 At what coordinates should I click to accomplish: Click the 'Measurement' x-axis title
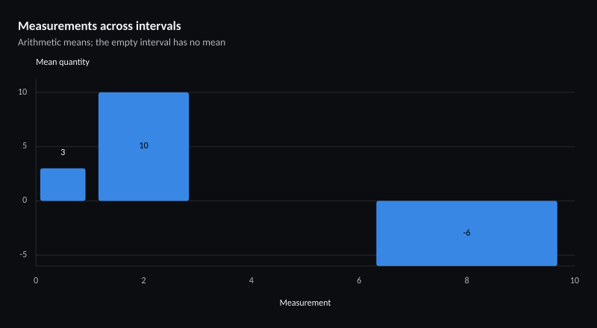tap(305, 303)
